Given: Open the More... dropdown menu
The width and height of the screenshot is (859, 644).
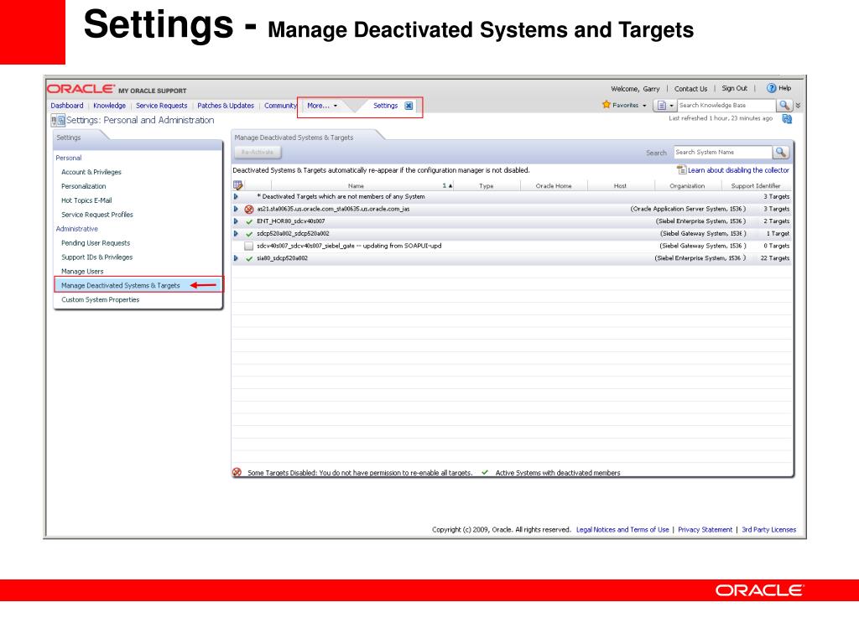Looking at the screenshot, I should [322, 106].
